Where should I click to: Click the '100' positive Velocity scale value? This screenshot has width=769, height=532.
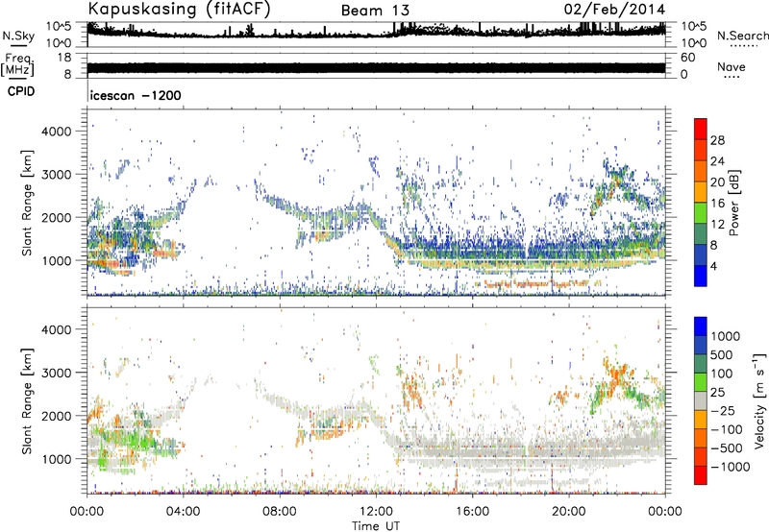(x=722, y=374)
